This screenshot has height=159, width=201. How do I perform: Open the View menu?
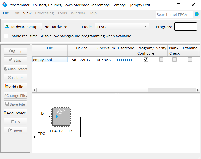(x=27, y=13)
